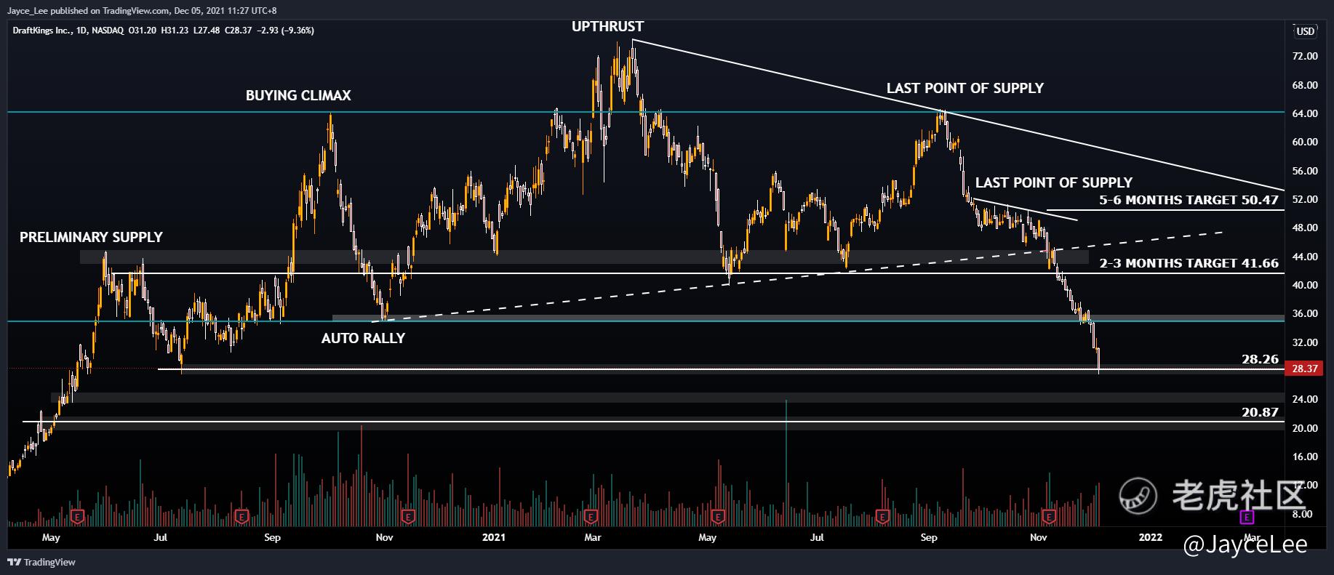Select the 5-6 MONTHS TARGET 50.47 label
Viewport: 1334px width, 575px height.
coord(1189,199)
